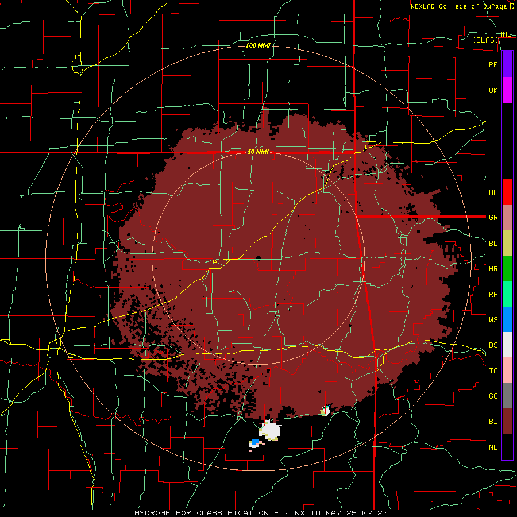Click the GC legend label
This screenshot has height=517, width=517.
493,396
